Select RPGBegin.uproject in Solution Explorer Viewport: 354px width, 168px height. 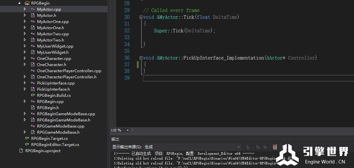pyautogui.click(x=43, y=151)
